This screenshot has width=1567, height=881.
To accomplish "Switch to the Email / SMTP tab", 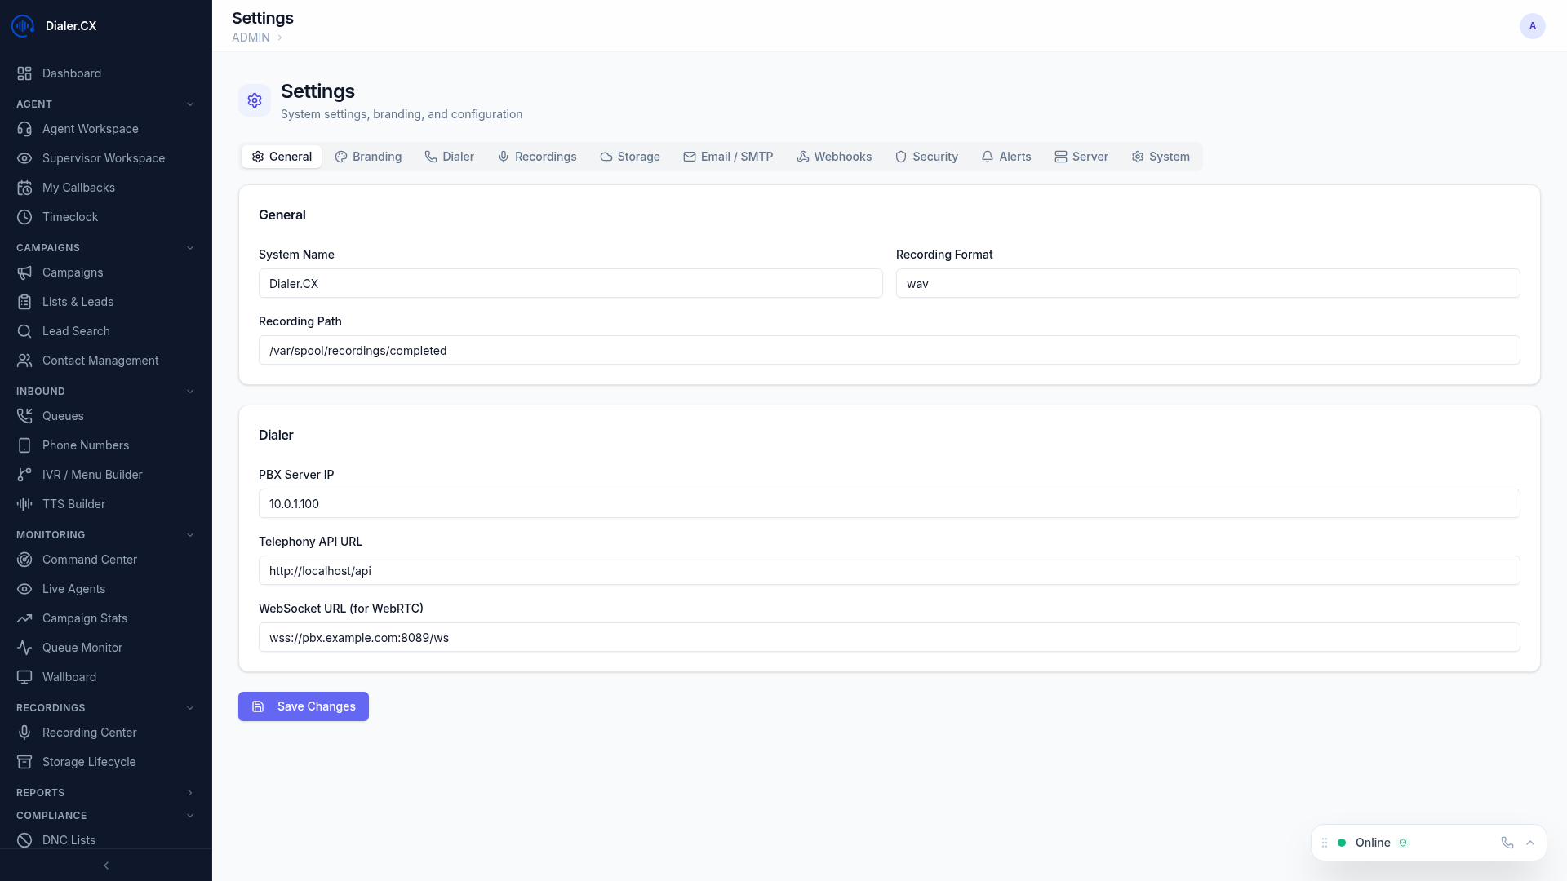I will pos(728,157).
